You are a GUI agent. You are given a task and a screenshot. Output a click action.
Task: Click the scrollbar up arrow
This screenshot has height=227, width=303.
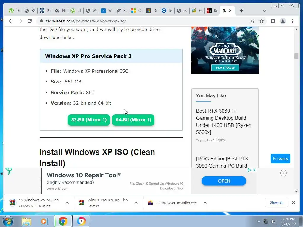296,29
